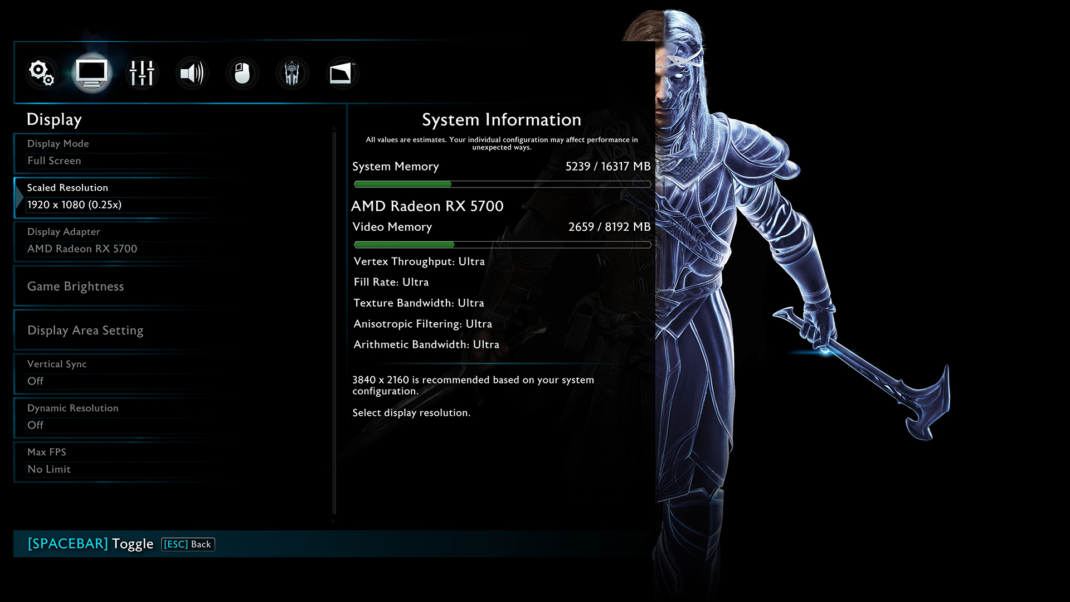Select the Display monitor icon
The height and width of the screenshot is (602, 1070).
(92, 73)
